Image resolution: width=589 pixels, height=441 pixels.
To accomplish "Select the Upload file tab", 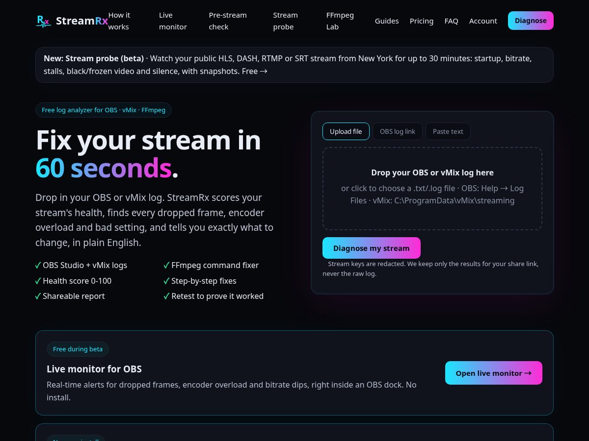I will pyautogui.click(x=346, y=131).
